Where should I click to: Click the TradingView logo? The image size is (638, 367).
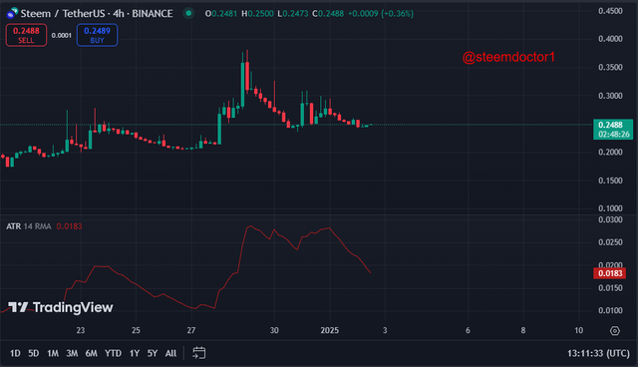60,307
